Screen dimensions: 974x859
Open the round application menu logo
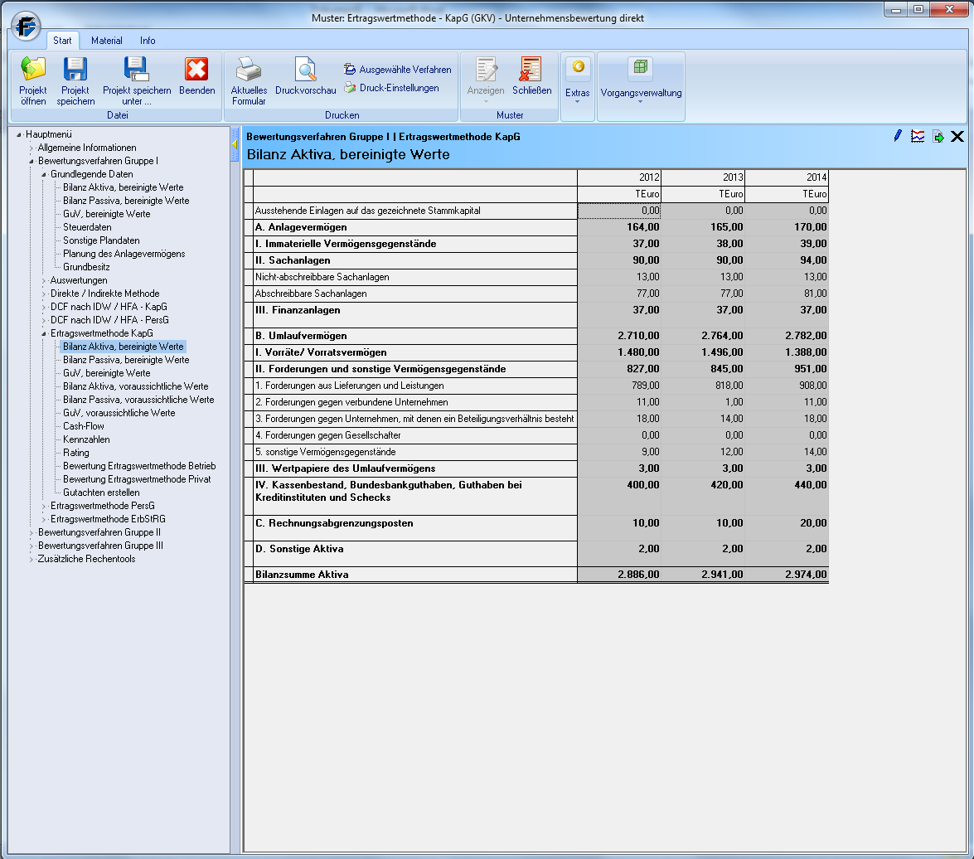pyautogui.click(x=26, y=26)
